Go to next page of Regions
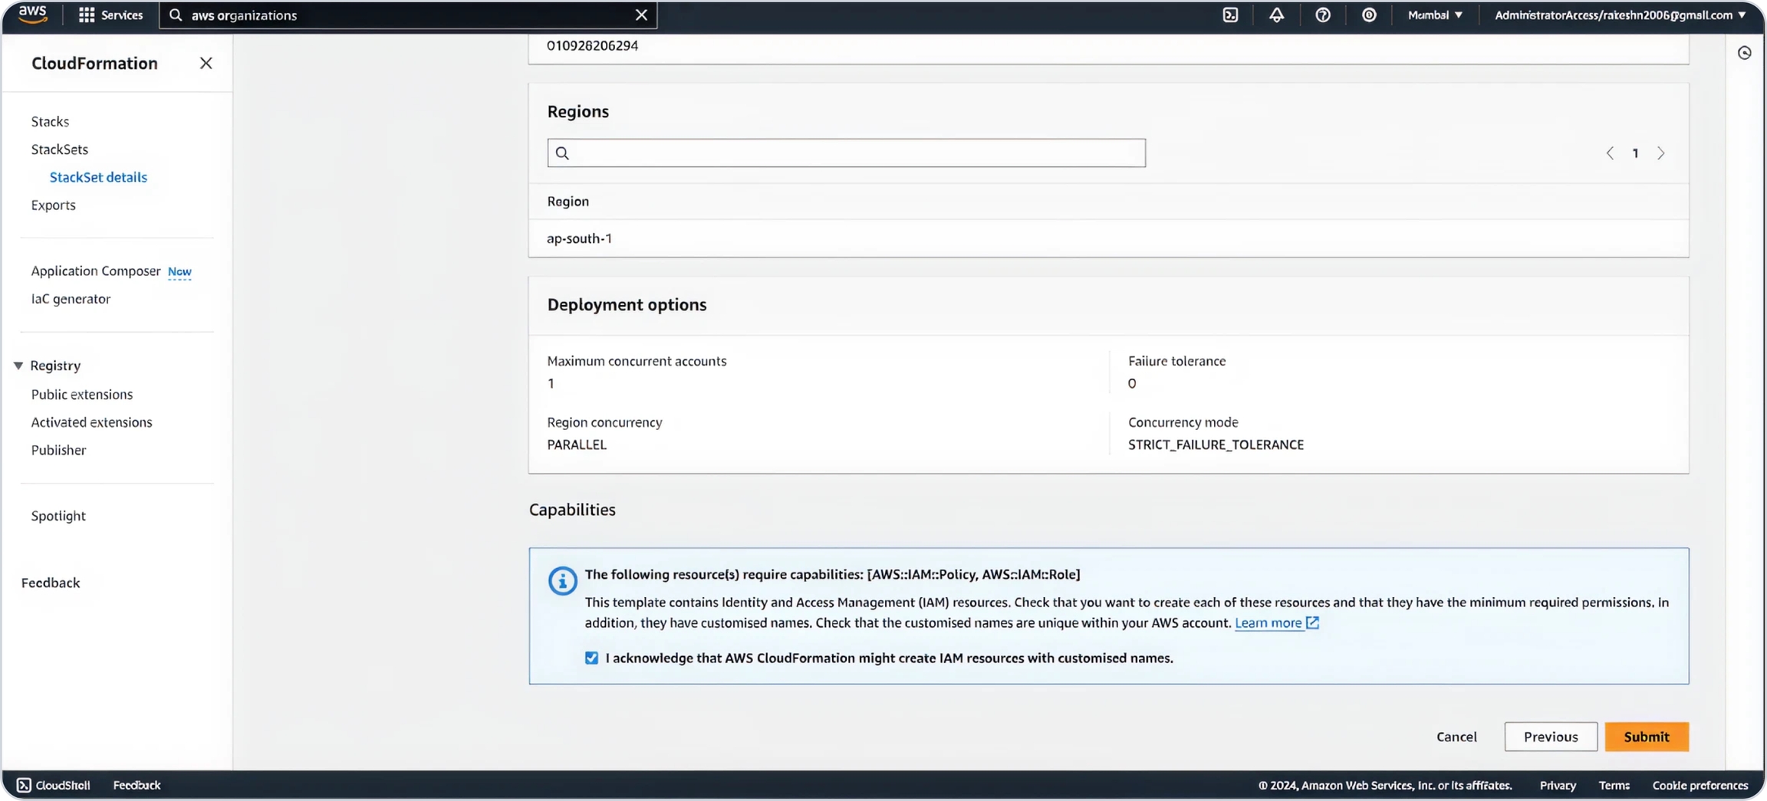This screenshot has width=1767, height=801. pos(1660,153)
